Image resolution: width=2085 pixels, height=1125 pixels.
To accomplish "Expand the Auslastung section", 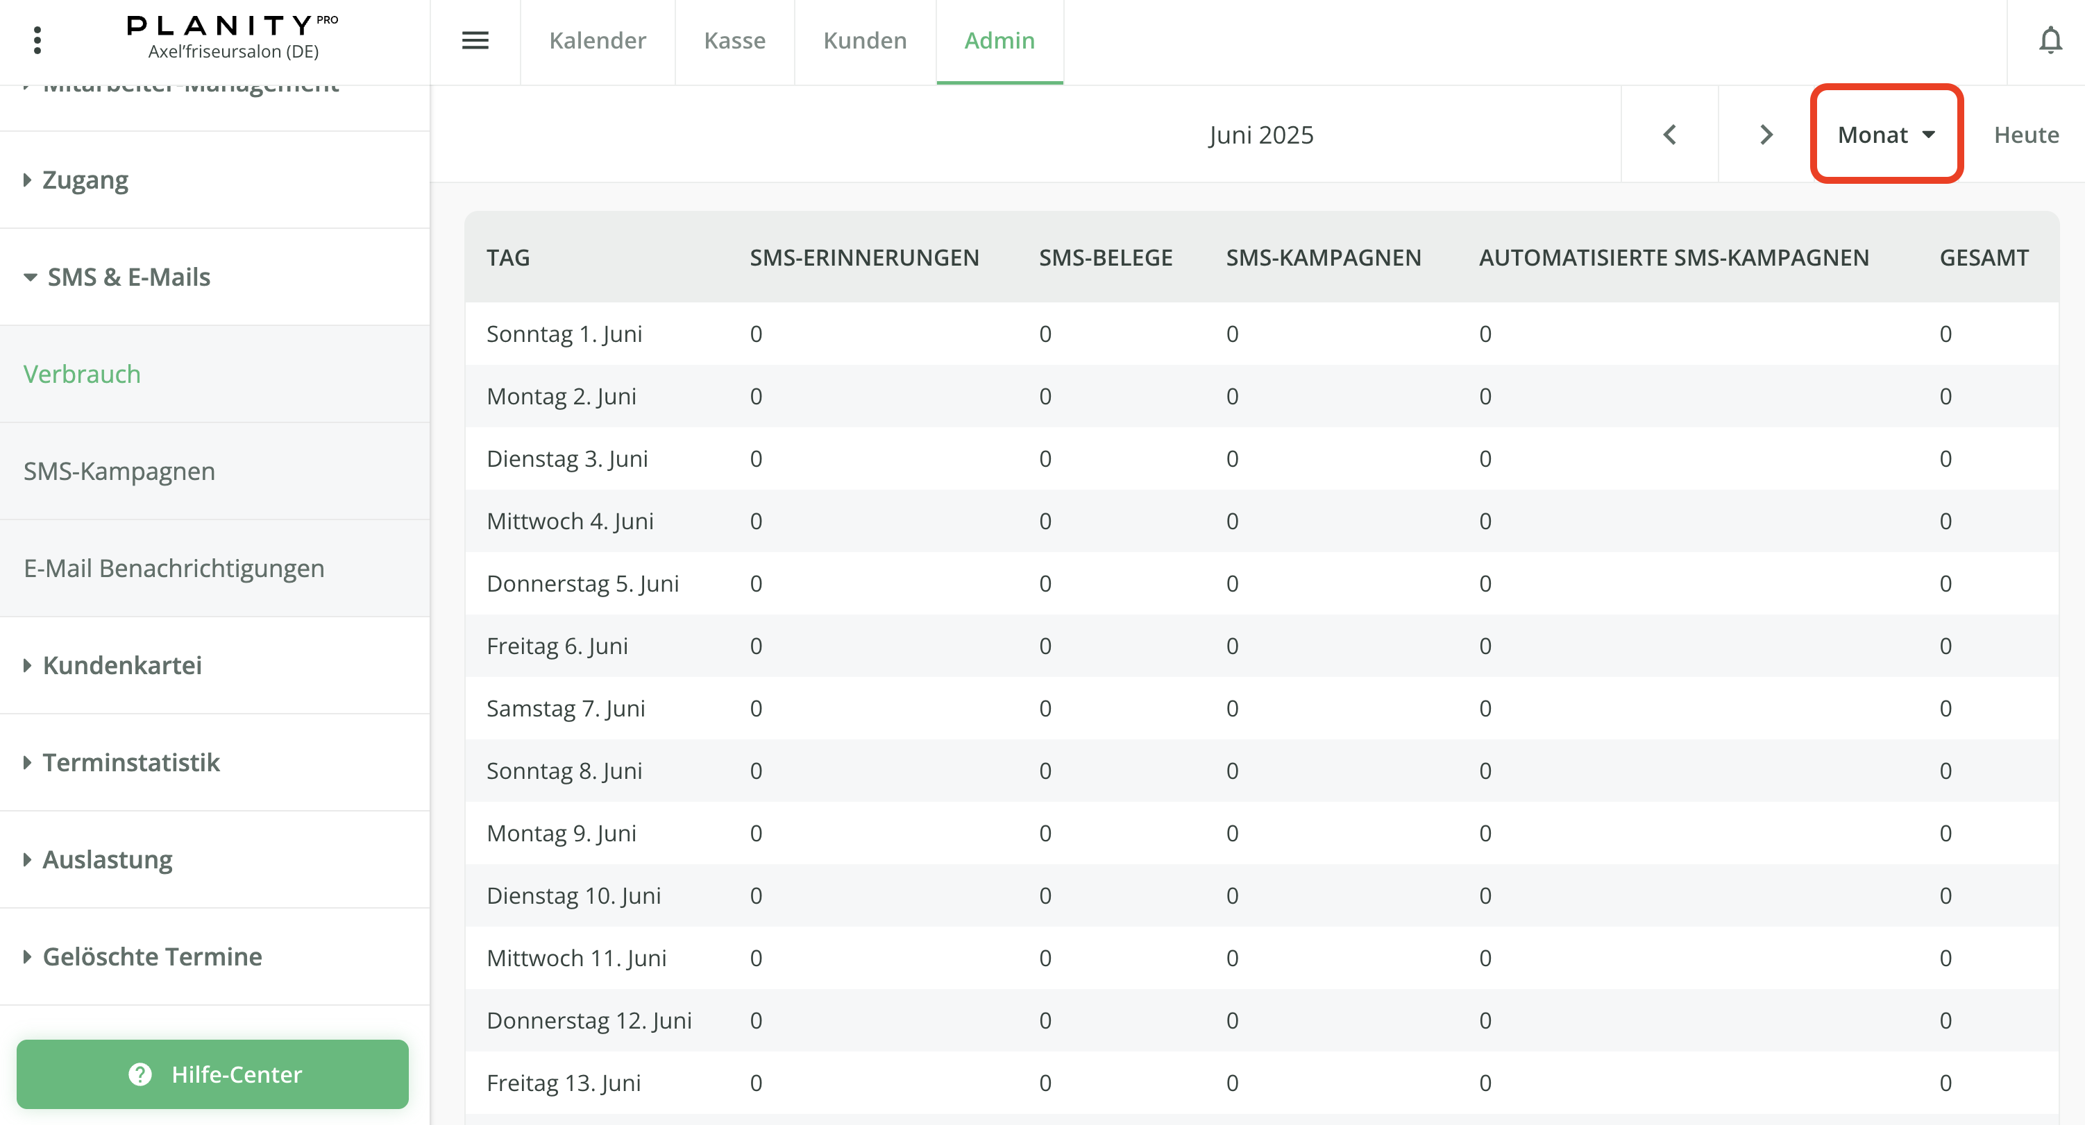I will click(107, 859).
